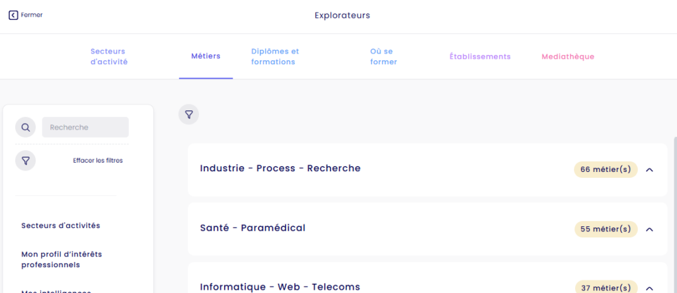Image resolution: width=677 pixels, height=293 pixels.
Task: Open the filter funnel above the job list
Action: [x=188, y=114]
